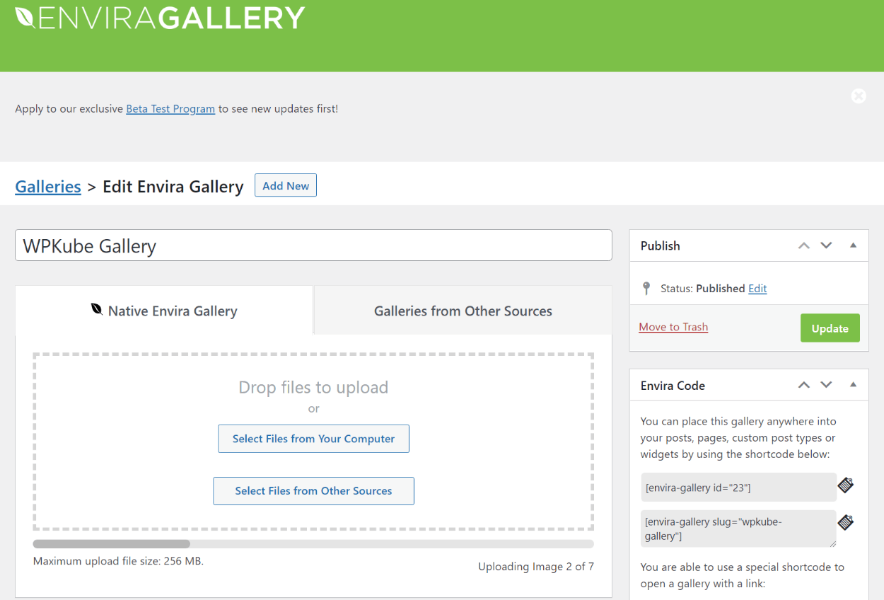Open the Beta Test Program link
The height and width of the screenshot is (600, 884).
coord(170,109)
